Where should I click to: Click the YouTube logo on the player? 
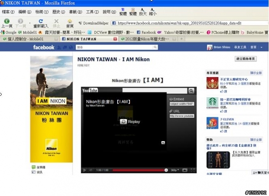click(90, 90)
